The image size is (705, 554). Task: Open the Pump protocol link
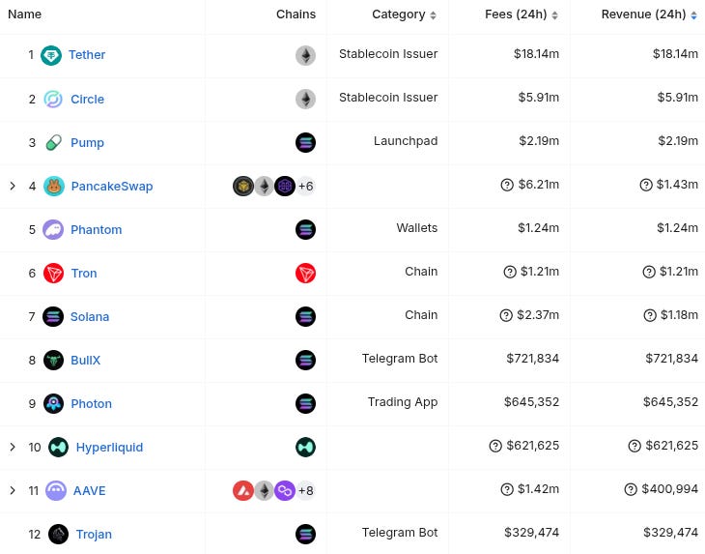87,143
